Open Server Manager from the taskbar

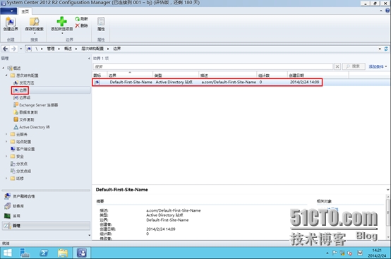[25, 253]
